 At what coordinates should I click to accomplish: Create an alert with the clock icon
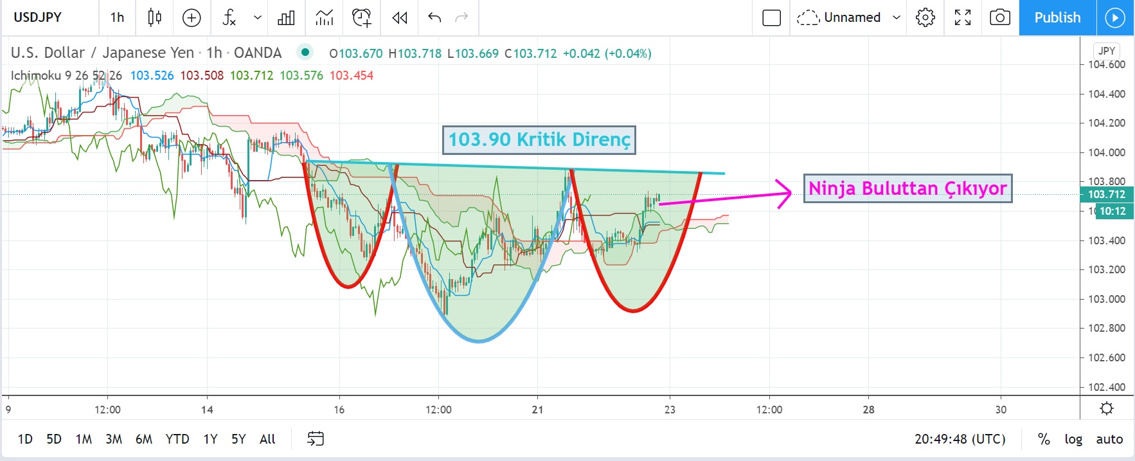click(362, 17)
